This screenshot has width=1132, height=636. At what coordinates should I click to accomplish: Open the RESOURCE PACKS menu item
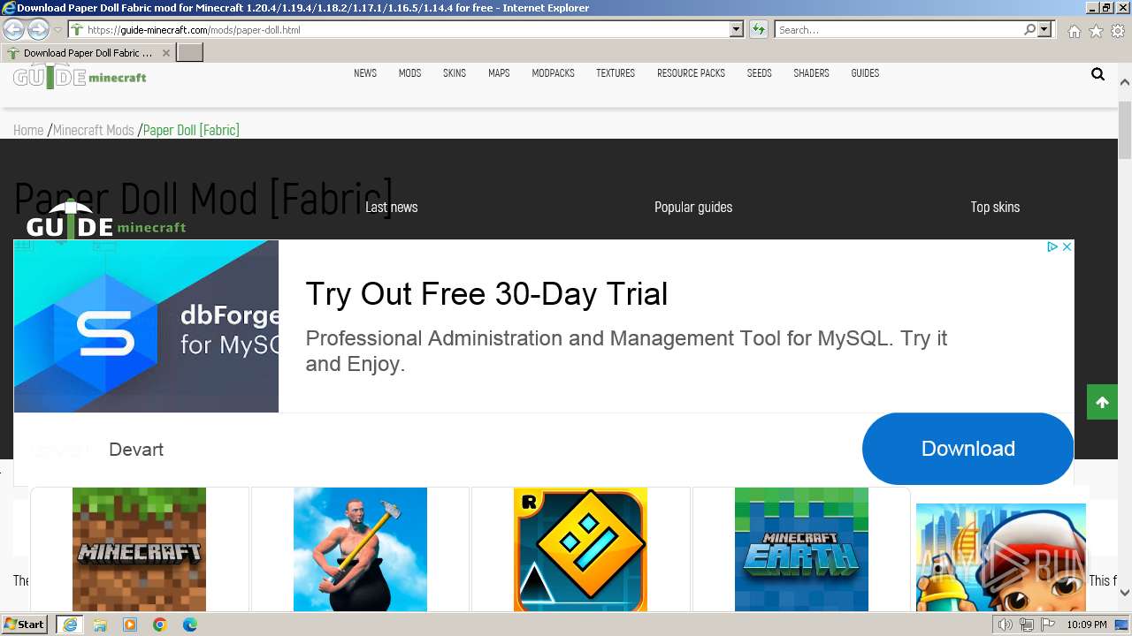click(x=691, y=73)
